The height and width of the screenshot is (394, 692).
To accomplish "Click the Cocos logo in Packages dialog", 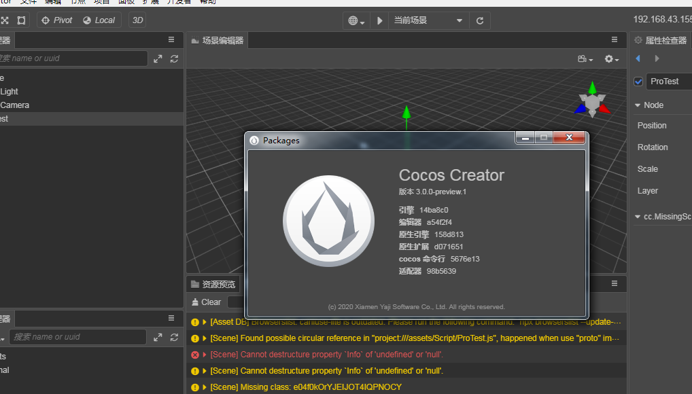I will coord(329,221).
